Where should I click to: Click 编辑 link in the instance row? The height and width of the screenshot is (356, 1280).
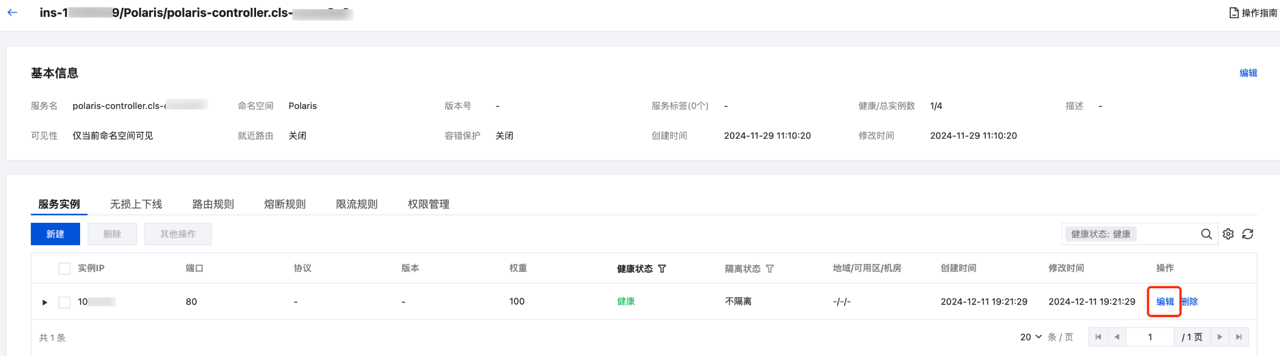tap(1165, 302)
